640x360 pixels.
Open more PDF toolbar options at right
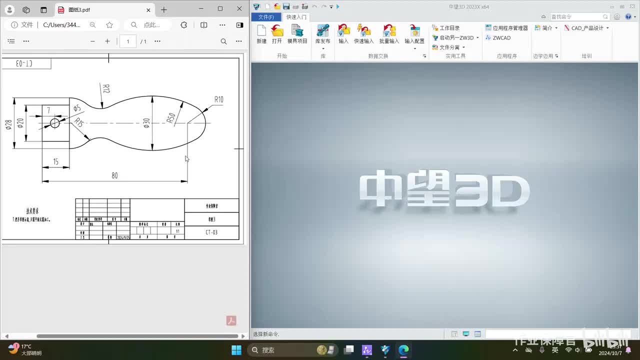point(239,41)
